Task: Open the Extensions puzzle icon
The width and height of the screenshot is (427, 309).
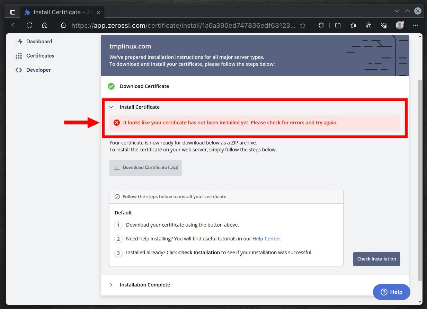Action: (321, 25)
